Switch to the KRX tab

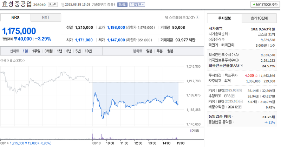pos(15,18)
